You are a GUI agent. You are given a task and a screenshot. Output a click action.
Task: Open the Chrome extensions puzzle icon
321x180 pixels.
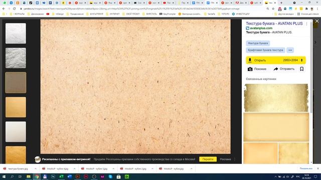click(x=306, y=9)
